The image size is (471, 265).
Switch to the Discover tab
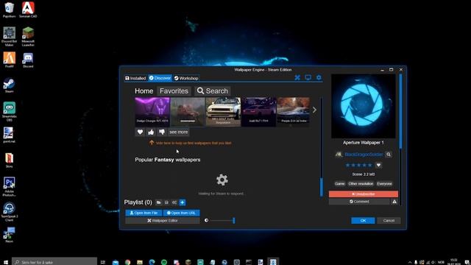click(x=160, y=78)
